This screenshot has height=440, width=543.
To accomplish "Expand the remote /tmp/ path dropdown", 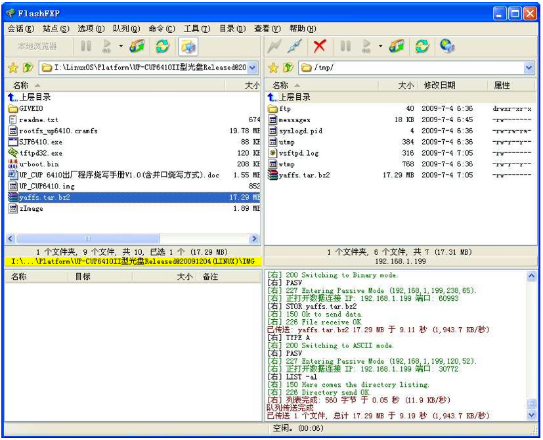I will point(529,68).
